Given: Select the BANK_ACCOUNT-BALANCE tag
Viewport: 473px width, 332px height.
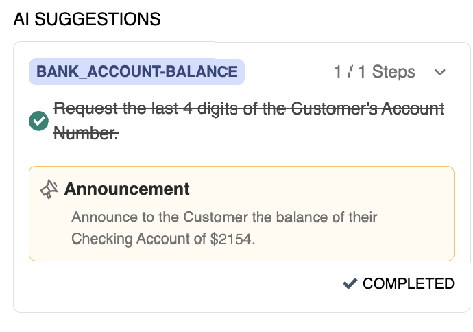Looking at the screenshot, I should [136, 71].
